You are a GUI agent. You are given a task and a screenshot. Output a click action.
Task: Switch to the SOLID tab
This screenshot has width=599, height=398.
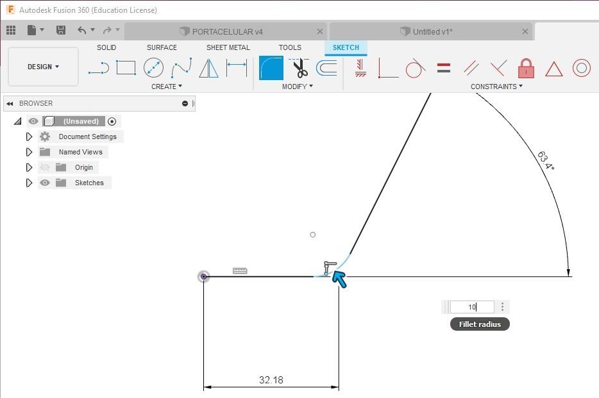(106, 47)
